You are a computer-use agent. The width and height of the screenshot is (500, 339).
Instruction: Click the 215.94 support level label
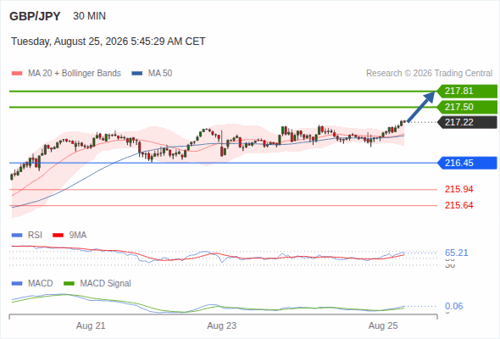click(458, 190)
